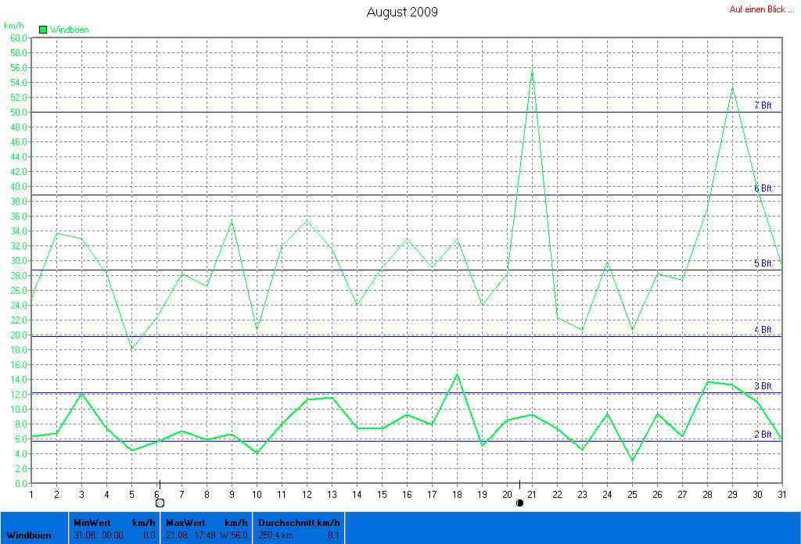Click the '30.0' y-axis label

(x=19, y=261)
